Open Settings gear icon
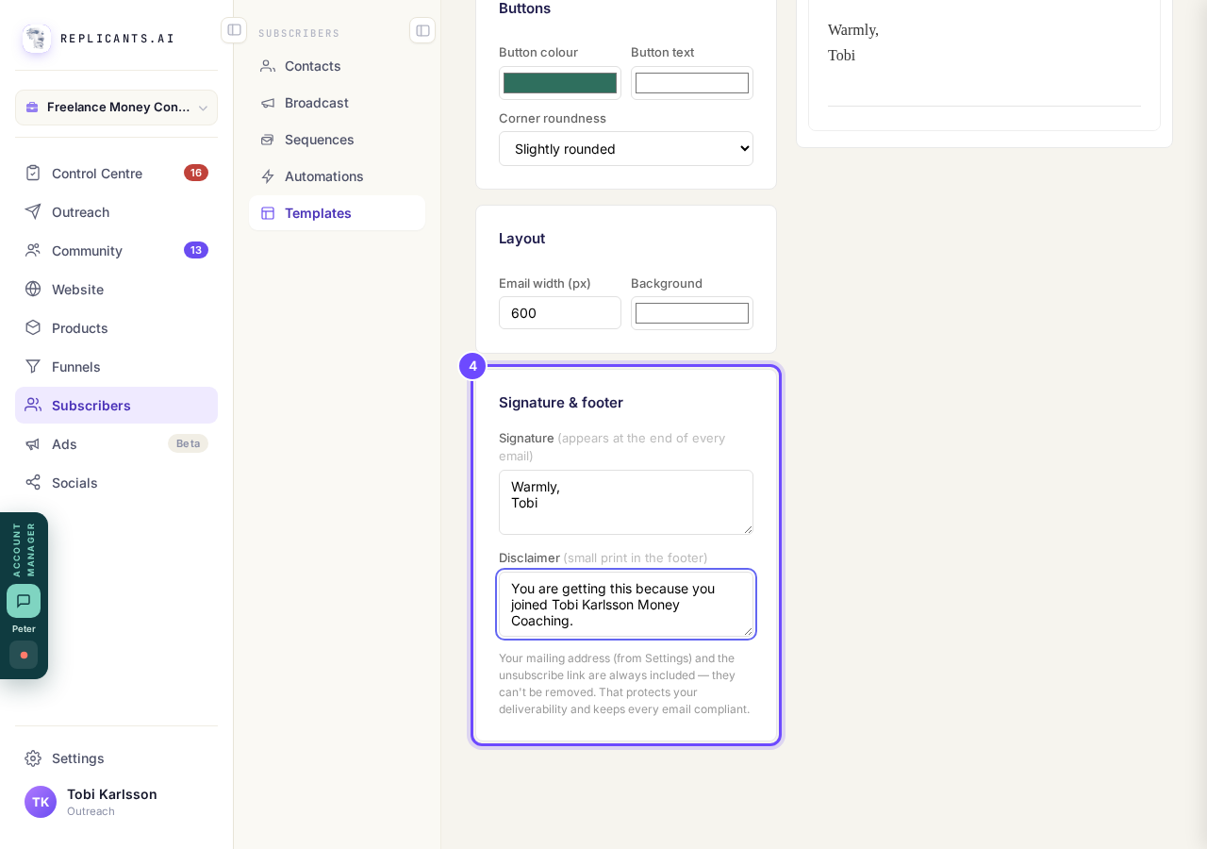 tap(33, 757)
